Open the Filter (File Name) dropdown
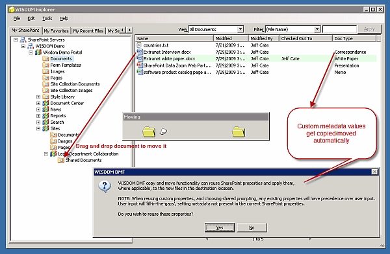Viewport: 390px width, 254px height. [317, 29]
